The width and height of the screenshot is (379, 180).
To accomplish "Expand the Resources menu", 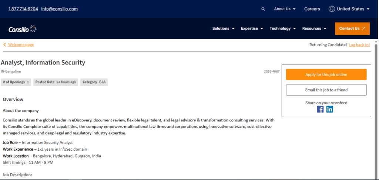I will click(314, 29).
